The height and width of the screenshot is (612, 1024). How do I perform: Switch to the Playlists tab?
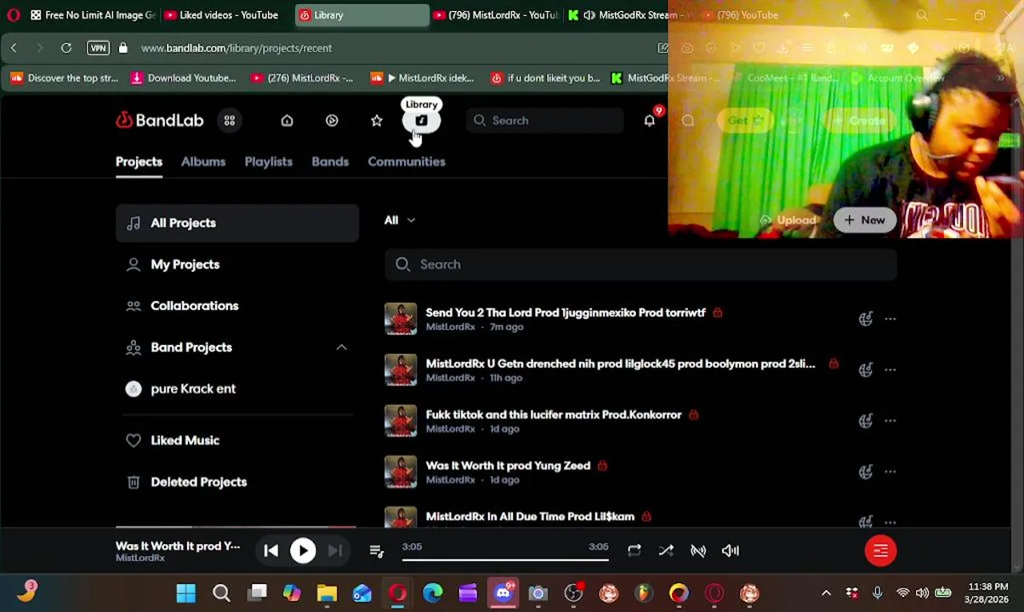tap(269, 161)
